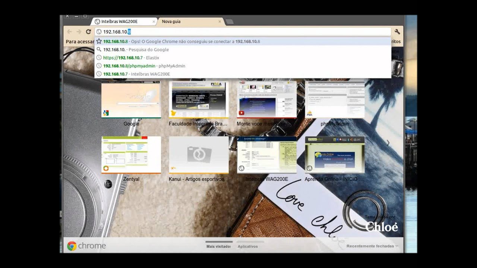Click the browser forward arrow
The height and width of the screenshot is (268, 477).
coord(79,32)
